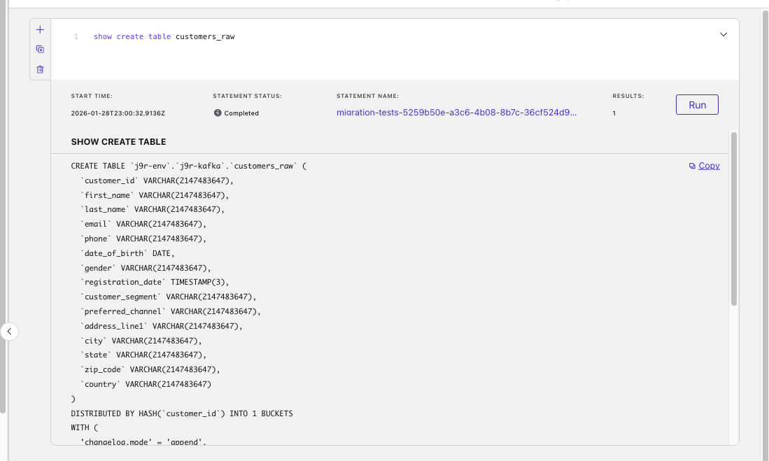This screenshot has width=769, height=461.
Task: Click into the SQL editor query line
Action: 164,36
